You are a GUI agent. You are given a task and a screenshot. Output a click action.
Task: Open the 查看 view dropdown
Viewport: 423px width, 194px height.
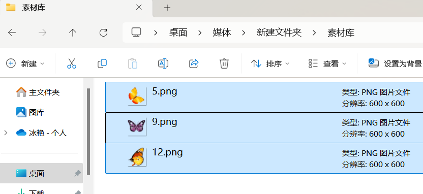coord(327,63)
